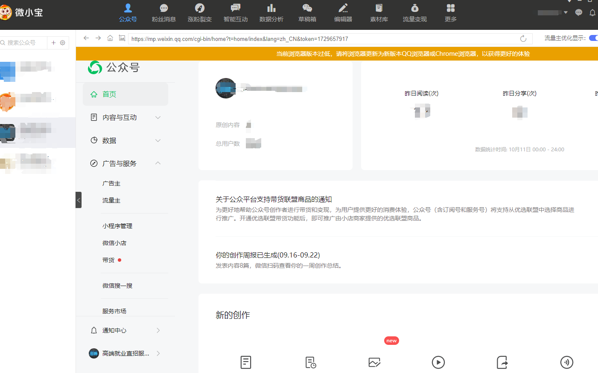Viewport: 598px width, 373px height.
Task: Open 带货 menu item
Action: click(x=108, y=260)
